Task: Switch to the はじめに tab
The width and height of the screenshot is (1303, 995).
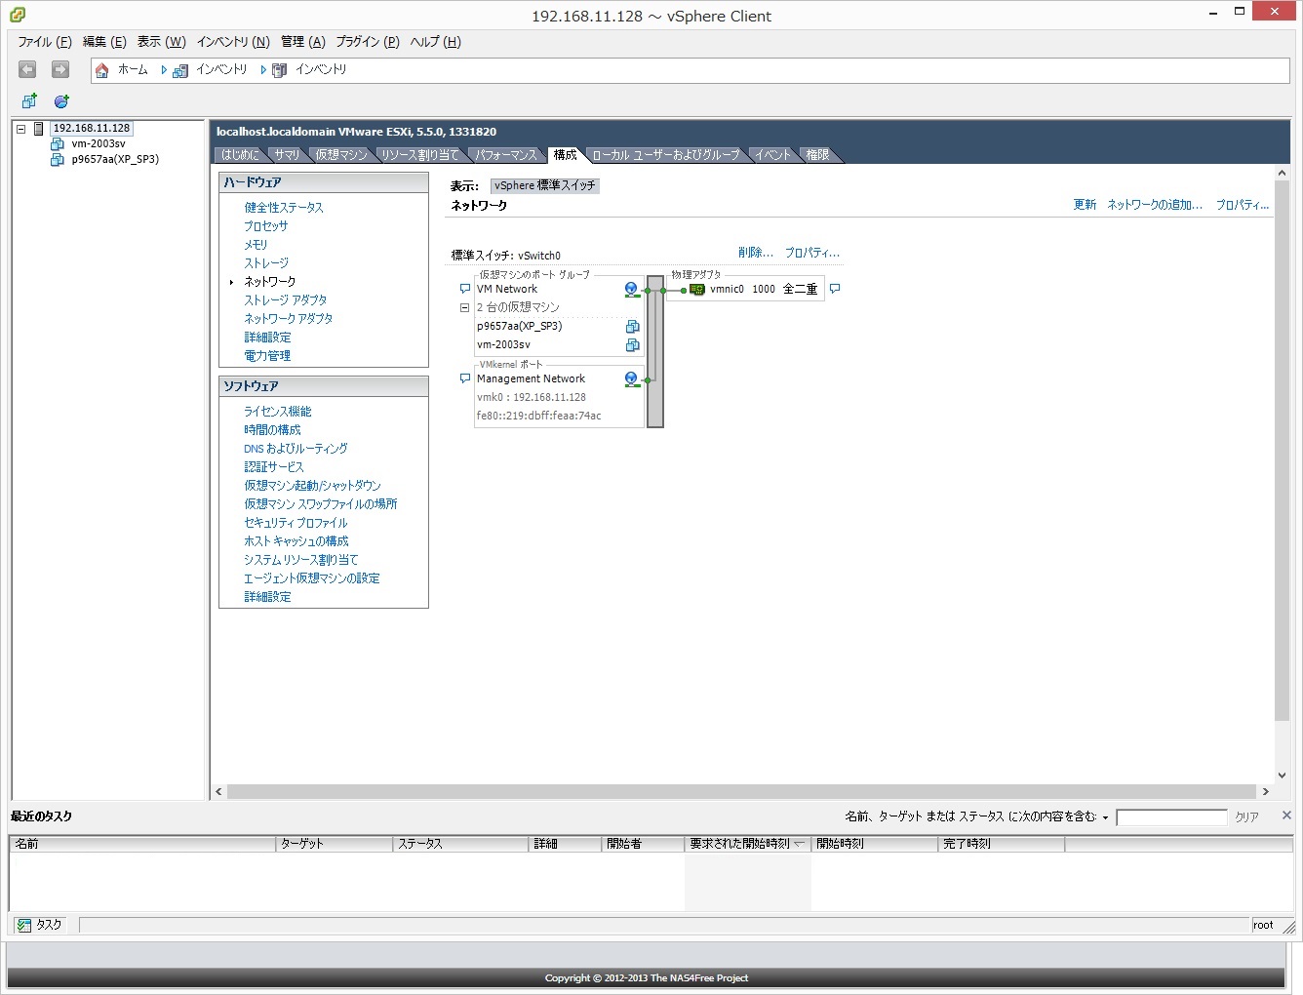Action: click(240, 155)
